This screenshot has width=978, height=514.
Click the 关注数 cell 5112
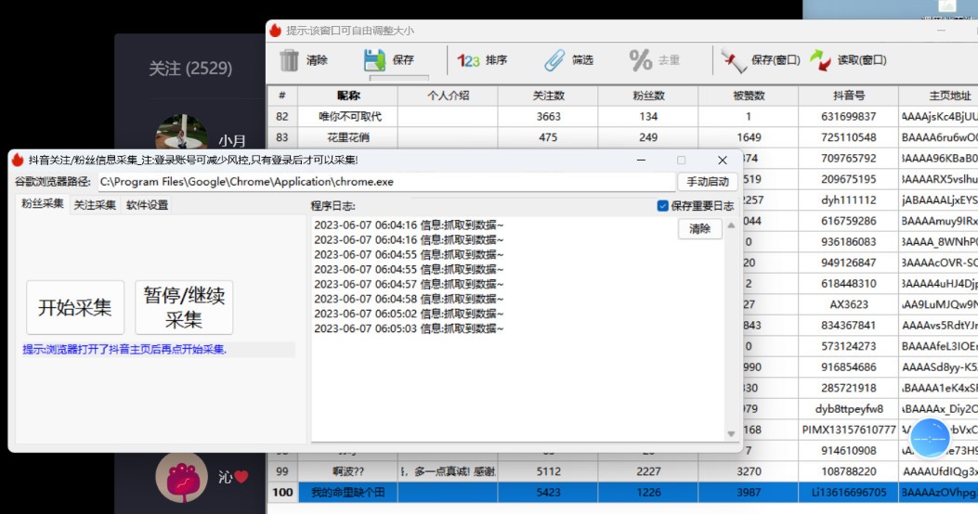pos(548,471)
